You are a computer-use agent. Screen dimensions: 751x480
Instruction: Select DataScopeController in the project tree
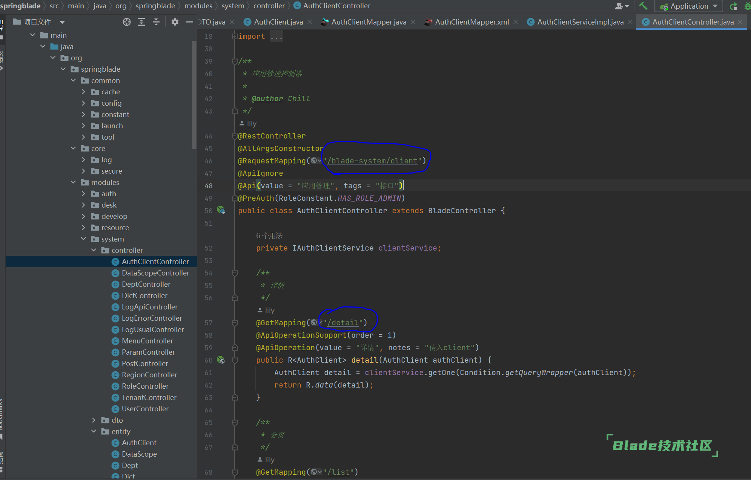(x=155, y=273)
